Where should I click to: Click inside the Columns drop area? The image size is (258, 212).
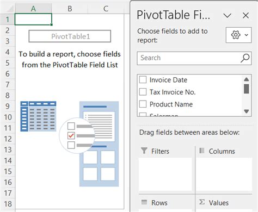[x=224, y=174]
